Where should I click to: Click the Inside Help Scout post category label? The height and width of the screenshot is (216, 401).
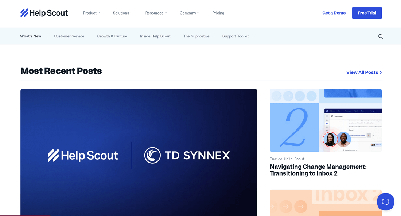click(287, 159)
